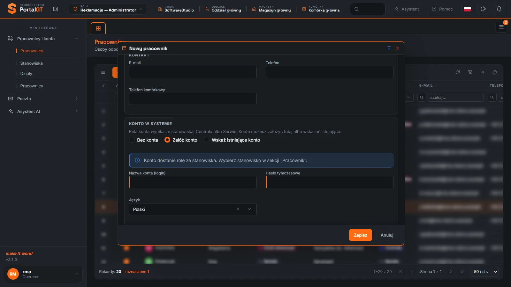Image resolution: width=511 pixels, height=287 pixels.
Task: Open the Asystent button in header
Action: point(407,9)
